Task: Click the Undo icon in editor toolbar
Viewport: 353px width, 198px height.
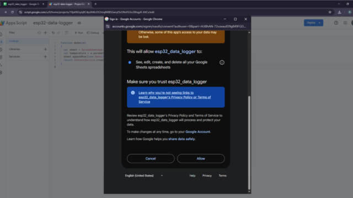Action: click(53, 33)
